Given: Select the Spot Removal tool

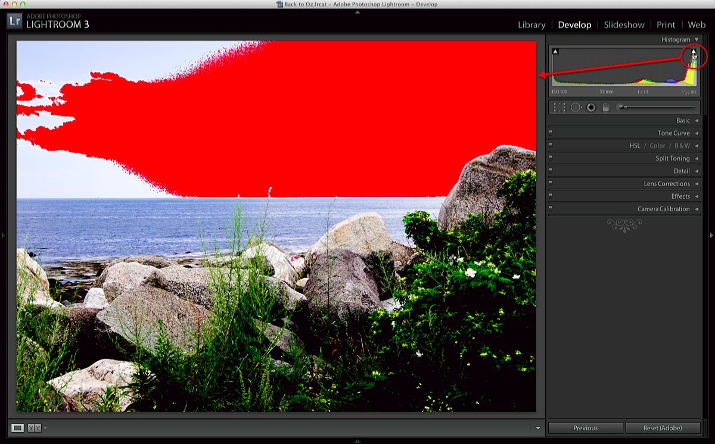Looking at the screenshot, I should (576, 108).
